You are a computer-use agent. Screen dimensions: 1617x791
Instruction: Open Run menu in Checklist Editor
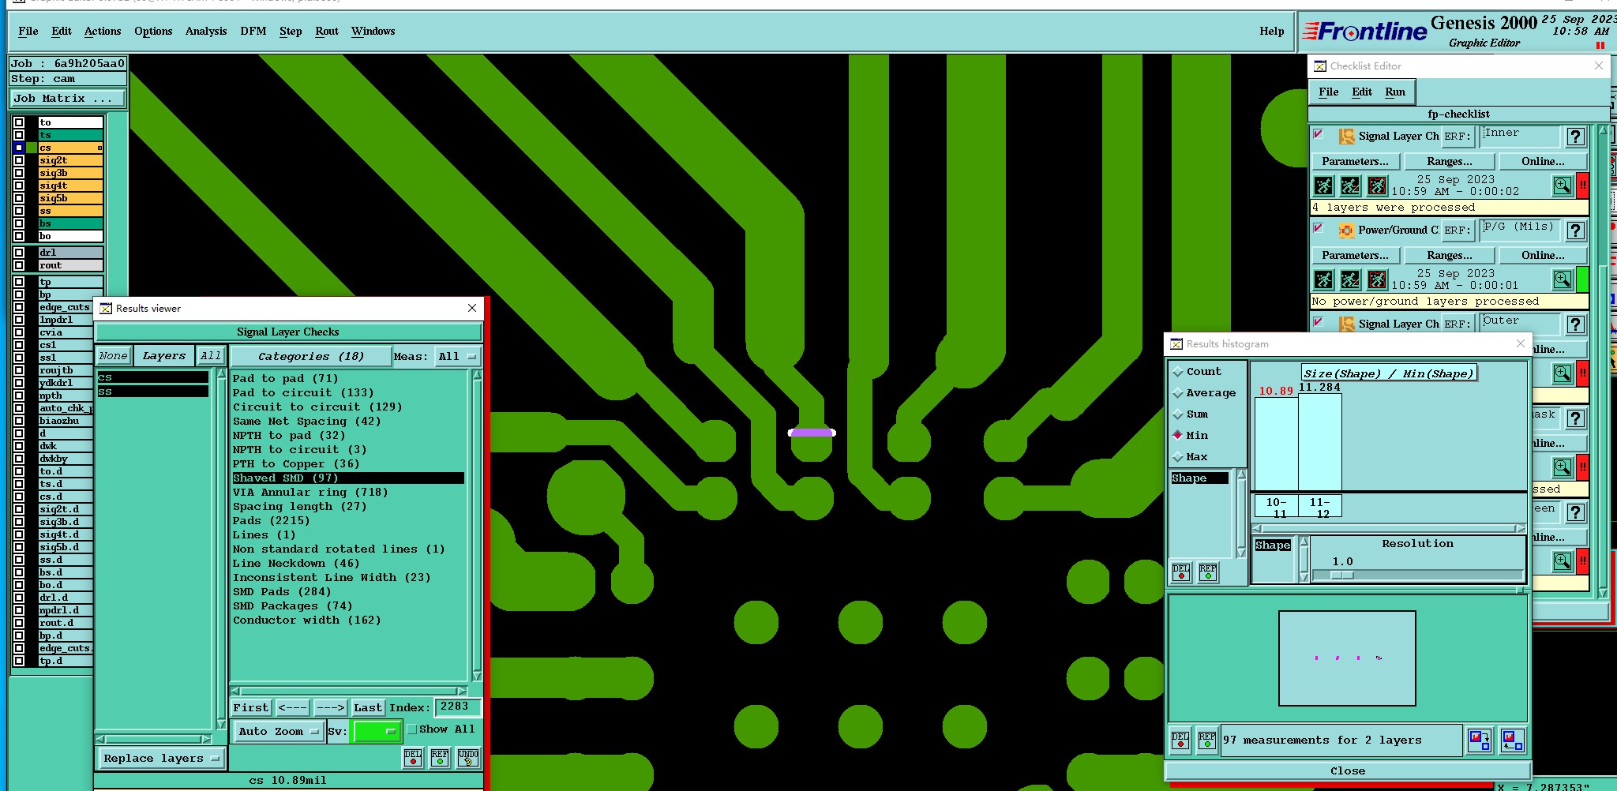(x=1395, y=92)
